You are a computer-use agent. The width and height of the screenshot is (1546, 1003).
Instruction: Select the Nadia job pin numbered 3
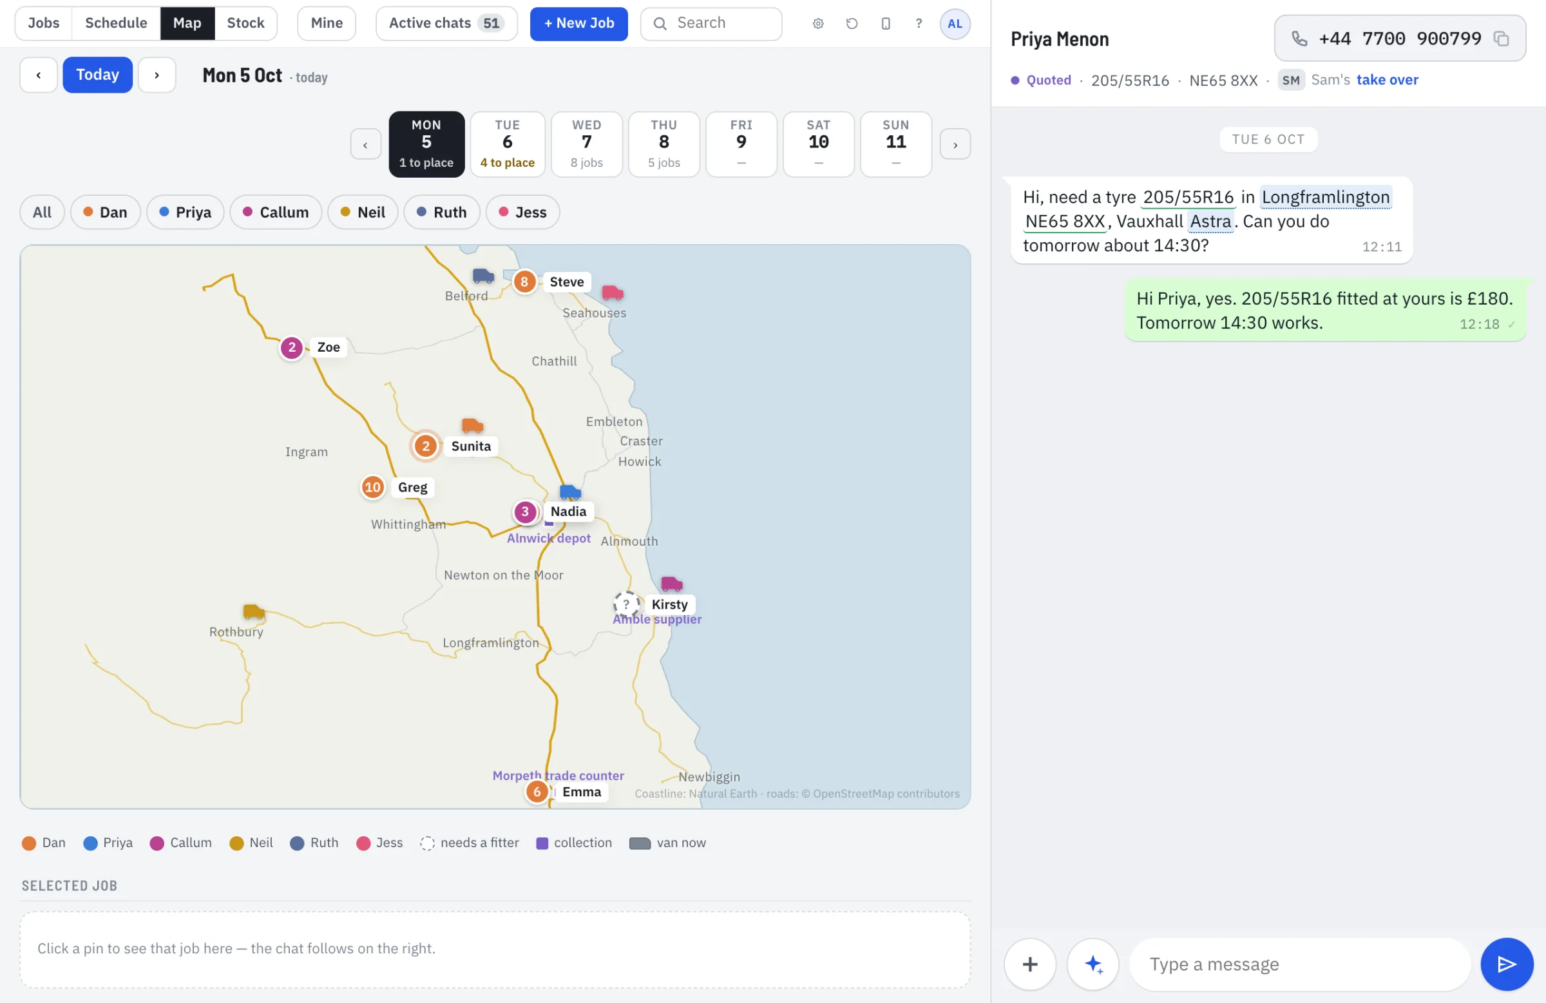pos(525,512)
